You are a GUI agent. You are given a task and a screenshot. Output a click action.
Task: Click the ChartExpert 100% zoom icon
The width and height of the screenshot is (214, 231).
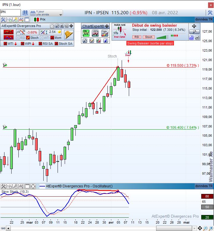pos(95,33)
